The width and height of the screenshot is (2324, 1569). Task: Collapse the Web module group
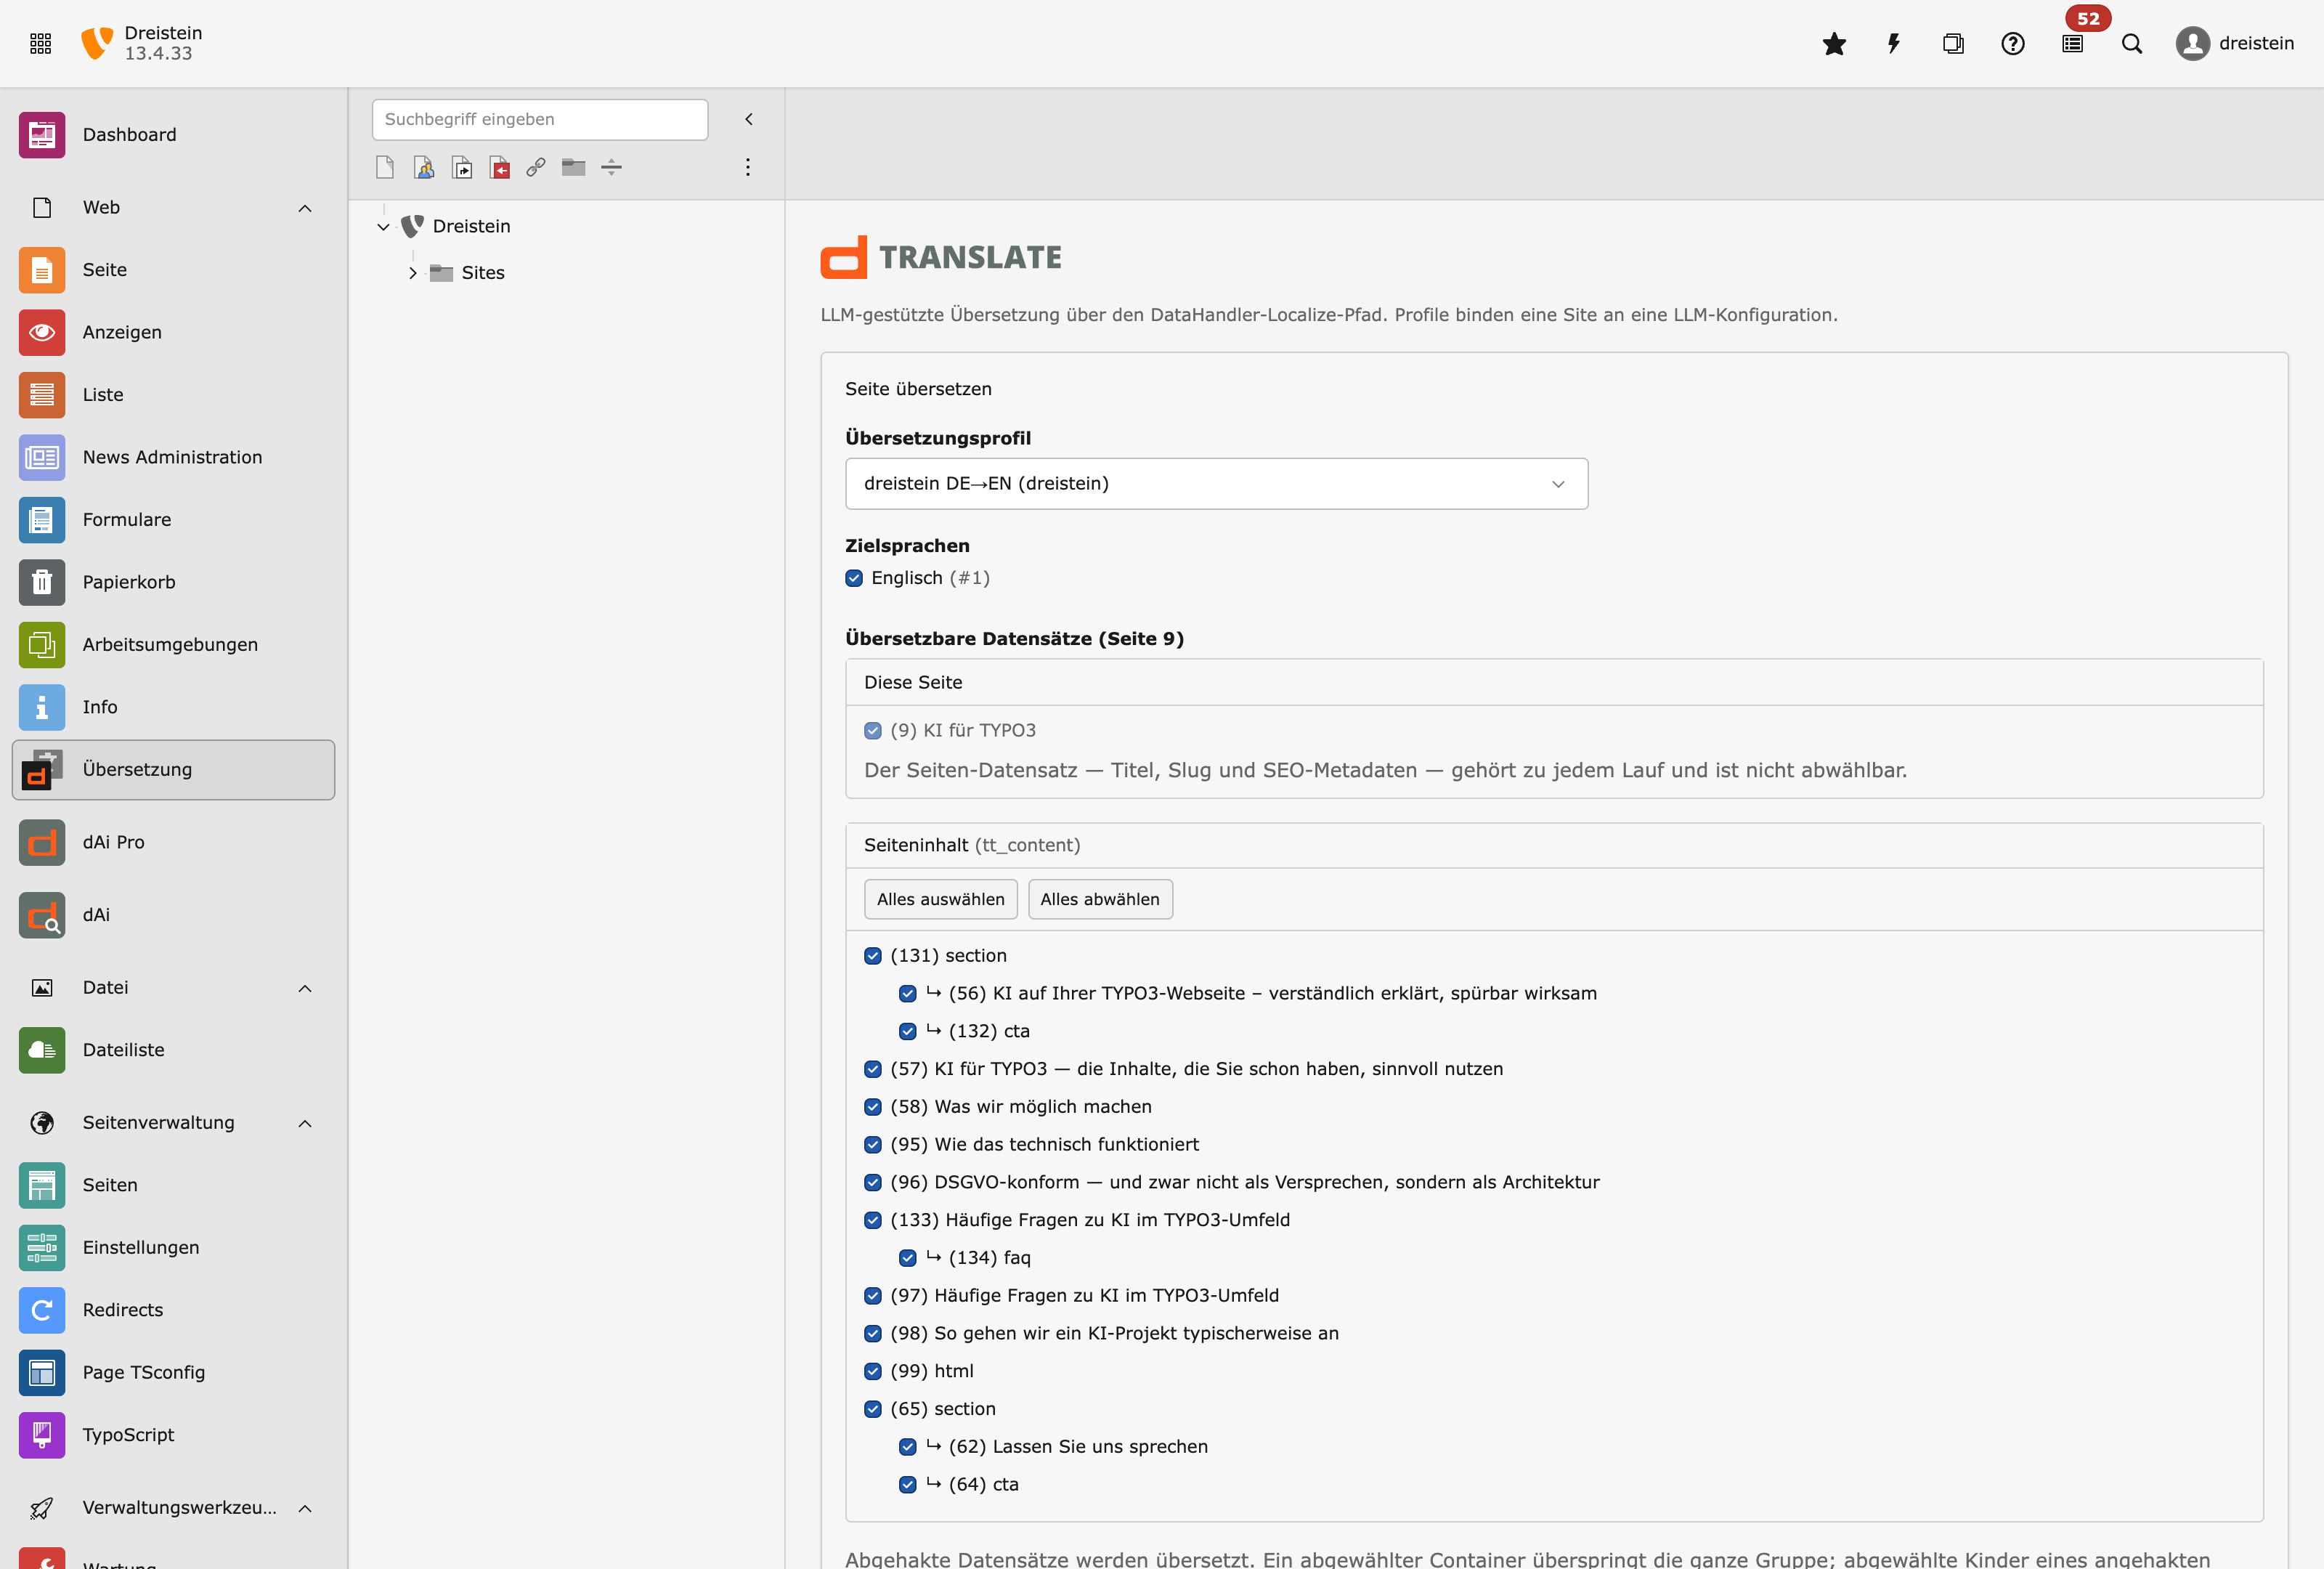tap(305, 208)
